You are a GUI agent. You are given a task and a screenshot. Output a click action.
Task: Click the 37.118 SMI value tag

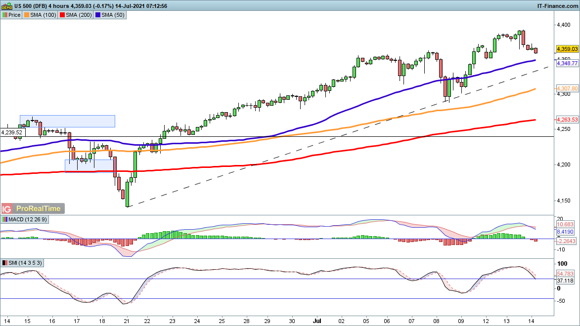(565, 281)
